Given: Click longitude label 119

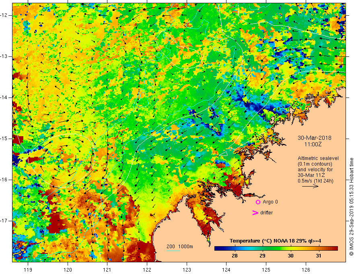Looking at the screenshot, I should pyautogui.click(x=28, y=270).
